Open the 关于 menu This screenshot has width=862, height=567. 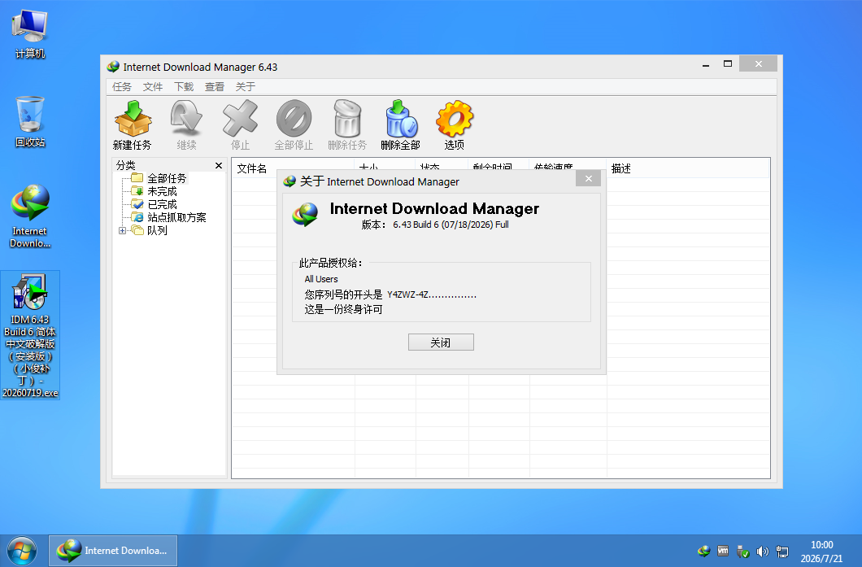246,87
